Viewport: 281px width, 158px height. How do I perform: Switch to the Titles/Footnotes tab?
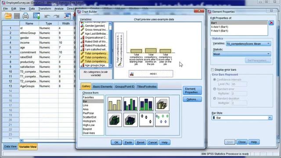tap(147, 86)
